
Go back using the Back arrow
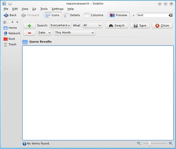[x=10, y=15]
